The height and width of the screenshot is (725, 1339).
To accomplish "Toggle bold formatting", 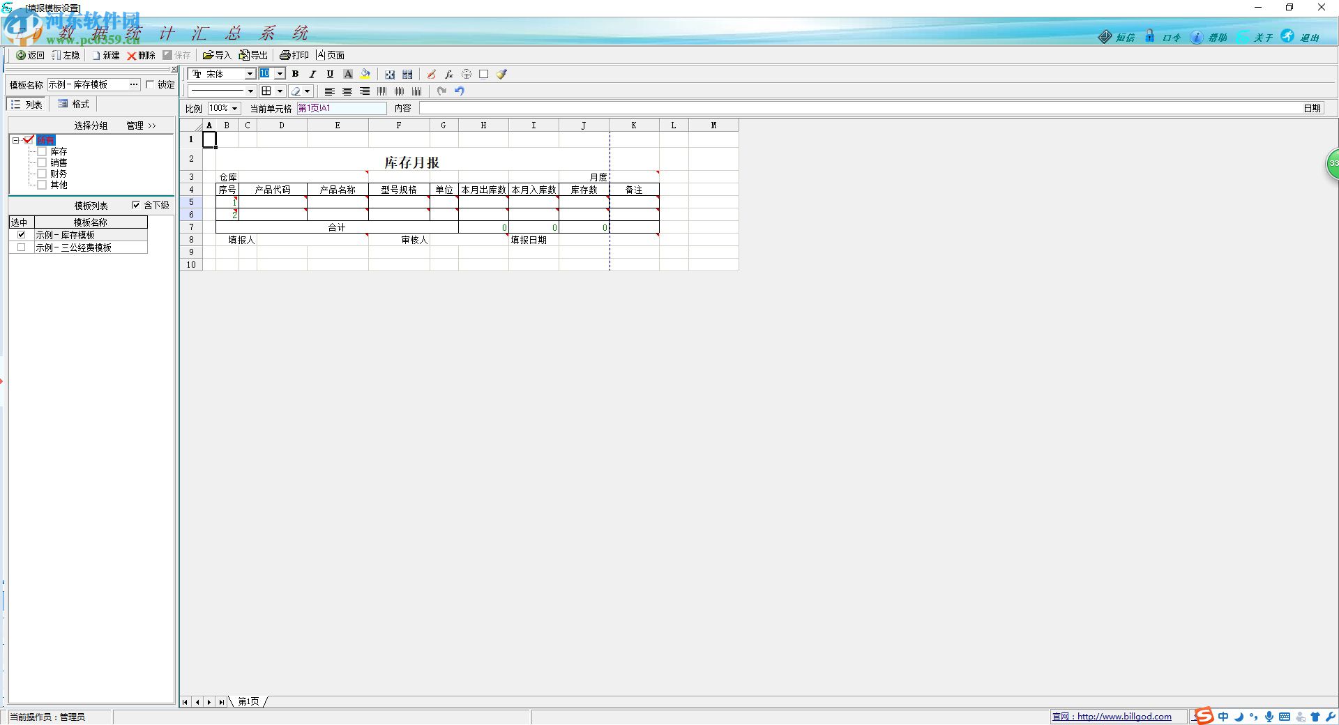I will pyautogui.click(x=296, y=74).
